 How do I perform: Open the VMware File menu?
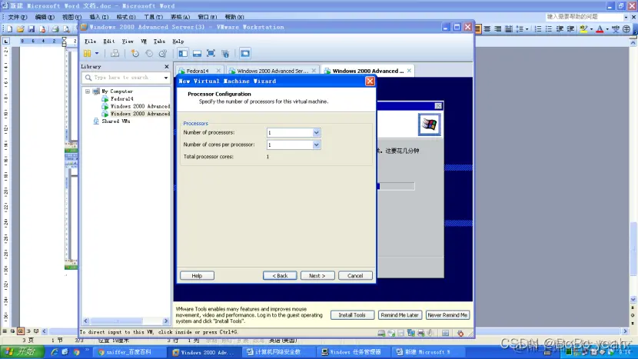(91, 41)
